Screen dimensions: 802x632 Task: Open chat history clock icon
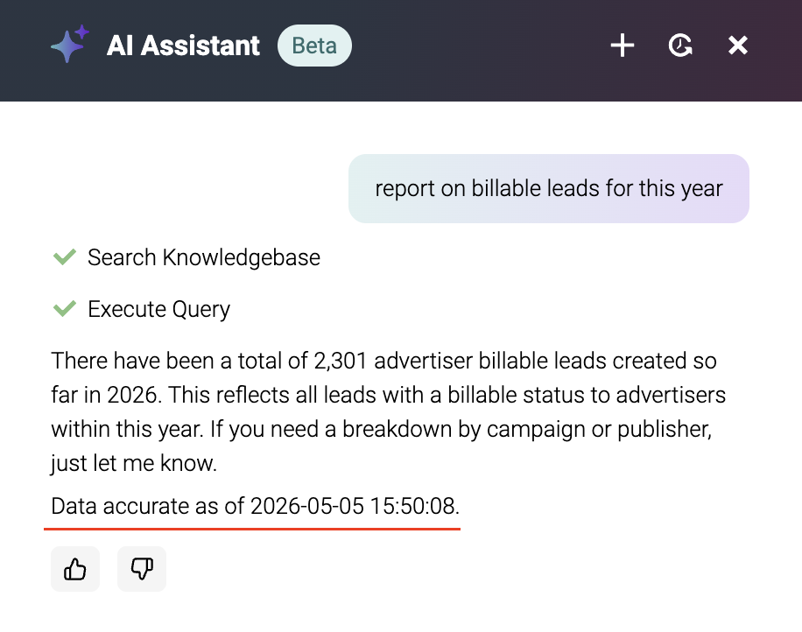[x=680, y=46]
